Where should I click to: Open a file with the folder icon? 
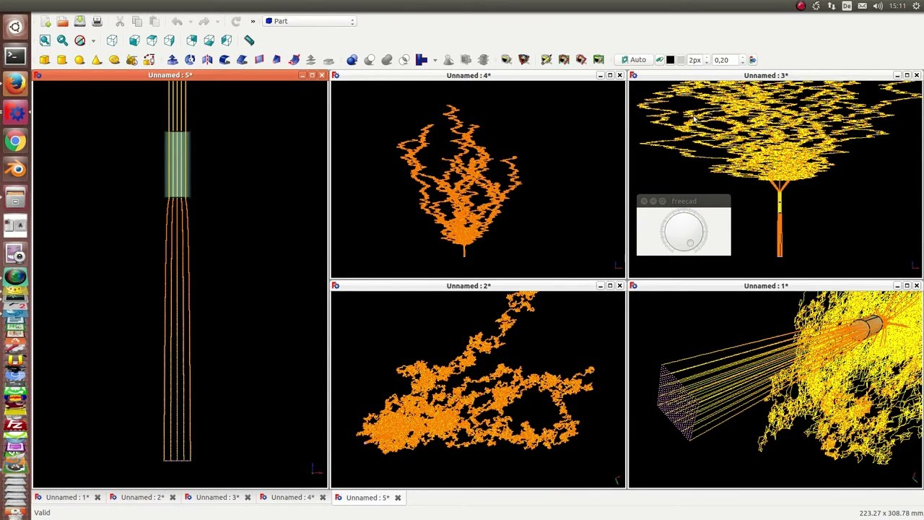tap(62, 21)
